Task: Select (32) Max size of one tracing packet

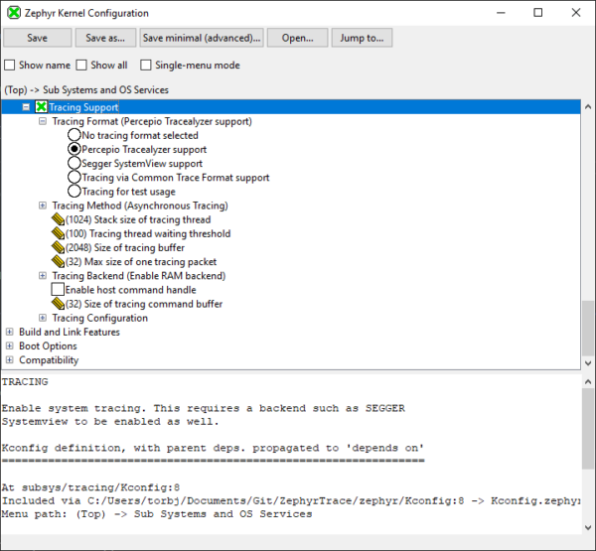Action: 141,262
